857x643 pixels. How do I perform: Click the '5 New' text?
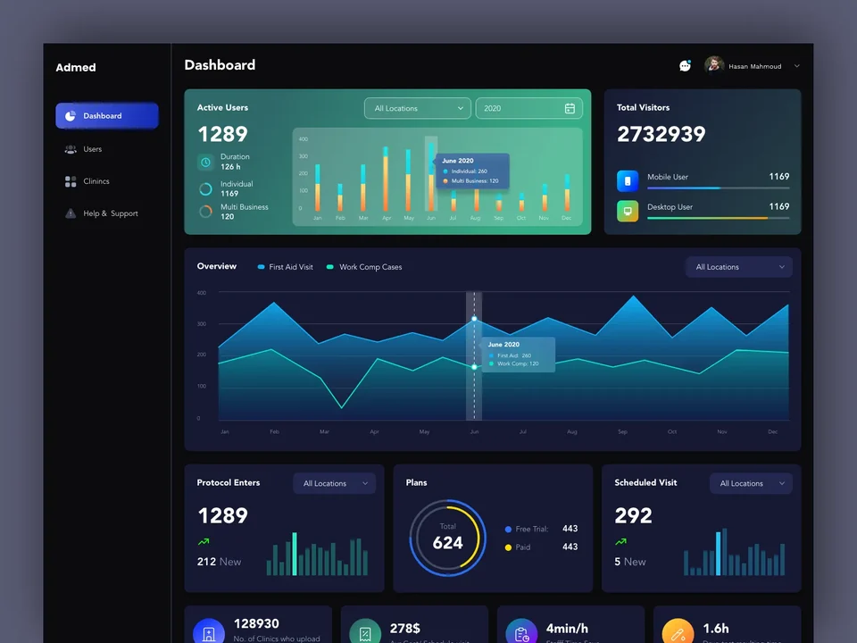pos(629,562)
